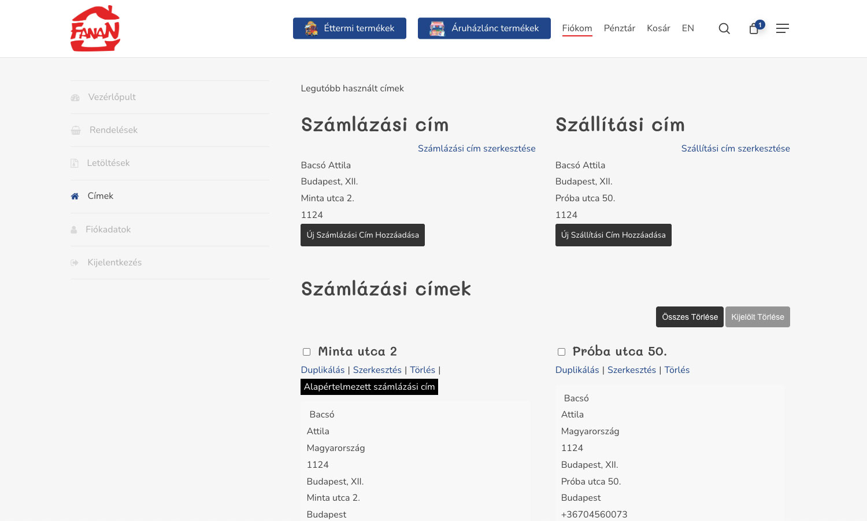Screen dimensions: 867x521
Task: Click Éttermi termékek button
Action: 349,28
